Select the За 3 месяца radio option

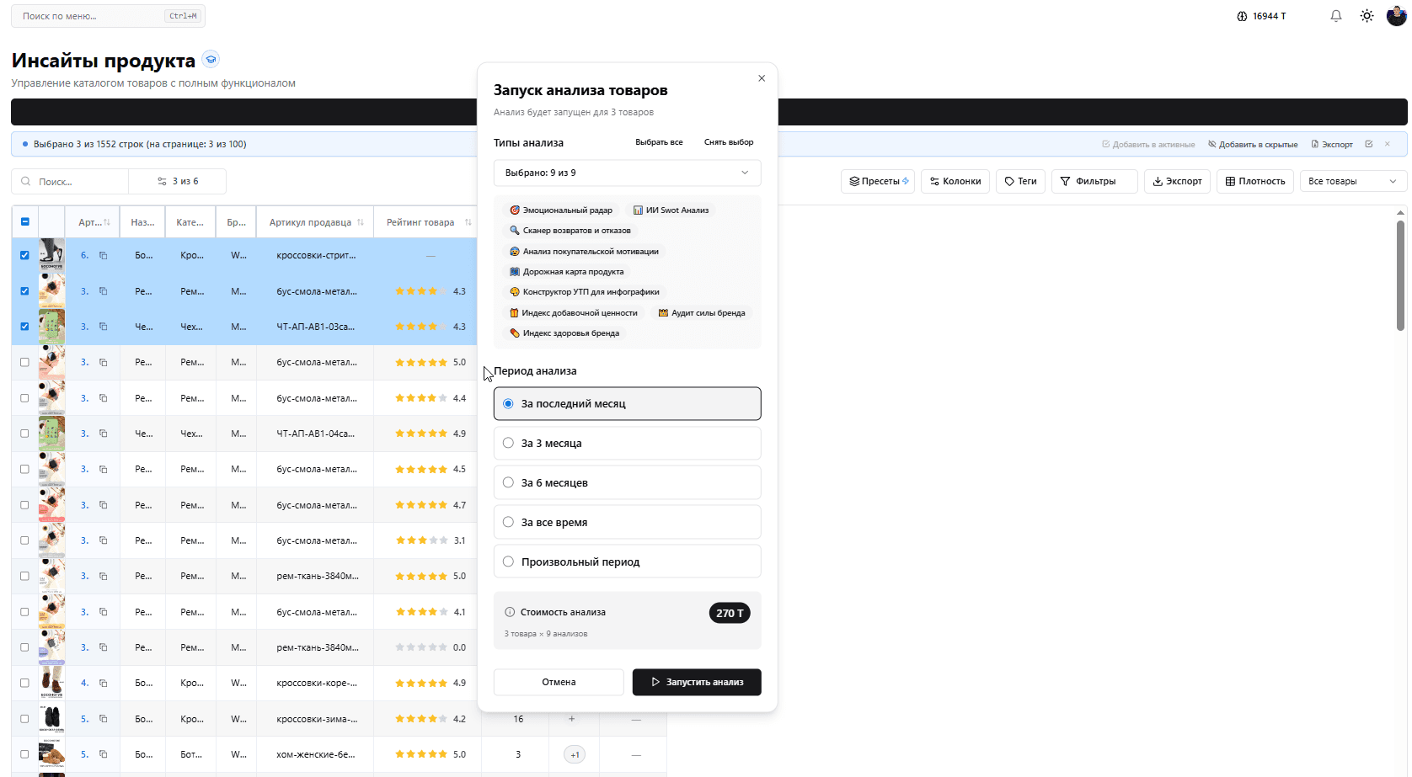508,443
